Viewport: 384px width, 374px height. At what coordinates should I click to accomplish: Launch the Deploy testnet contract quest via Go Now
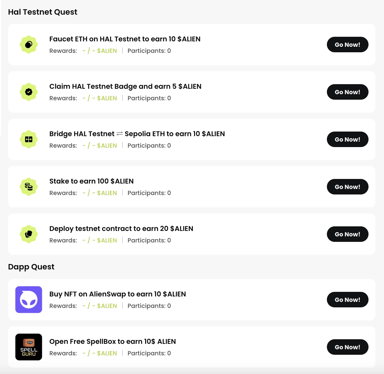coord(347,234)
